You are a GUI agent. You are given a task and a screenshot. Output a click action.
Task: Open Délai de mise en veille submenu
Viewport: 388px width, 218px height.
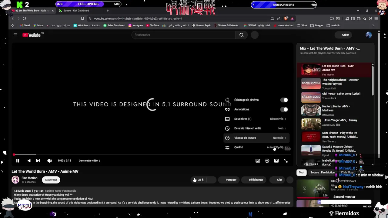[256, 128]
